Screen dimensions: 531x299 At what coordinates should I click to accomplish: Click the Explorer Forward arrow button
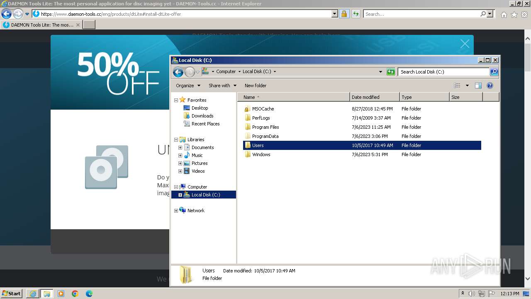pos(190,72)
